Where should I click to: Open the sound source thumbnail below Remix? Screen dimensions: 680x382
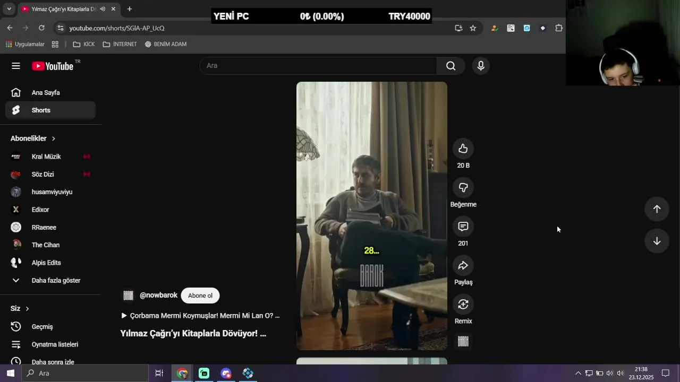pos(463,341)
